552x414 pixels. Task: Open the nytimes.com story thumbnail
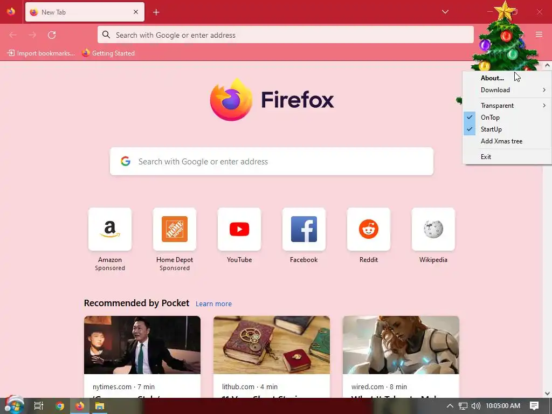(142, 345)
